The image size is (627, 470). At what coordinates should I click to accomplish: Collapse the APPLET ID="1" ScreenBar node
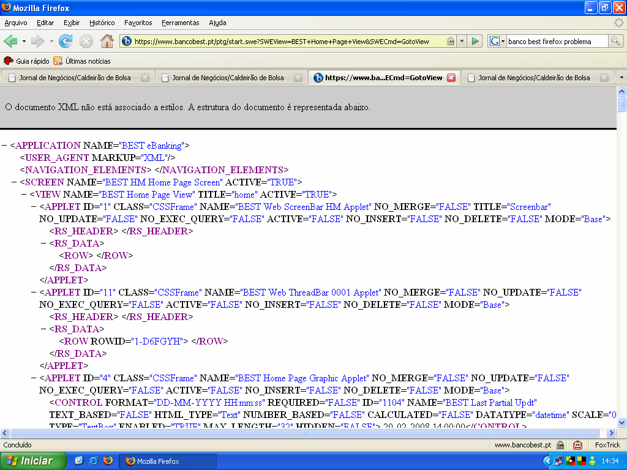(x=34, y=207)
